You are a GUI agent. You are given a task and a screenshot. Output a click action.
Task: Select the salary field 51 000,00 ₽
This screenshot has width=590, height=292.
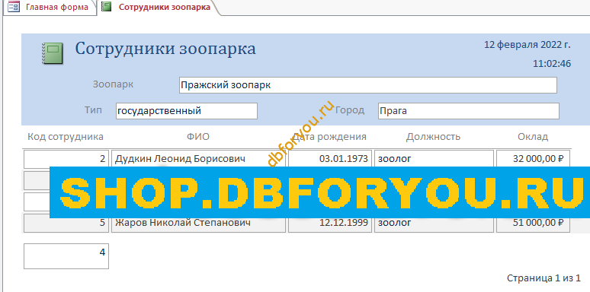[532, 224]
